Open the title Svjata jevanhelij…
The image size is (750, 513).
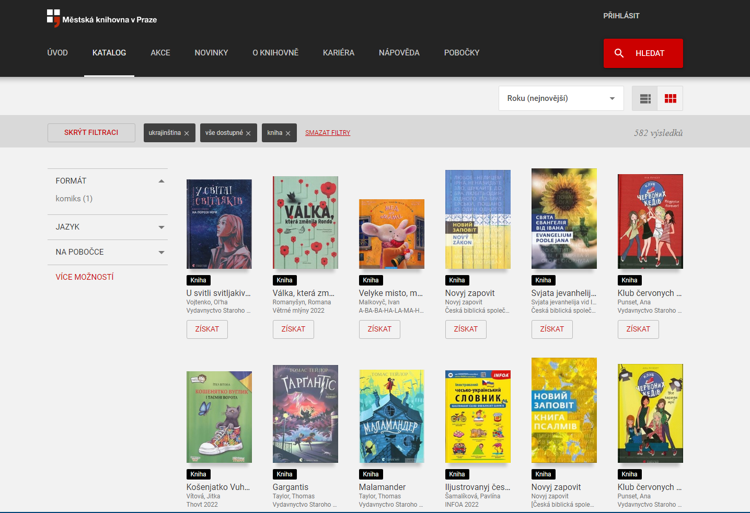564,293
